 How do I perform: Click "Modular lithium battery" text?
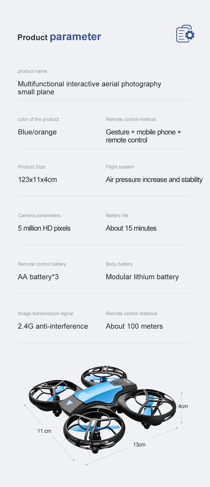click(142, 277)
